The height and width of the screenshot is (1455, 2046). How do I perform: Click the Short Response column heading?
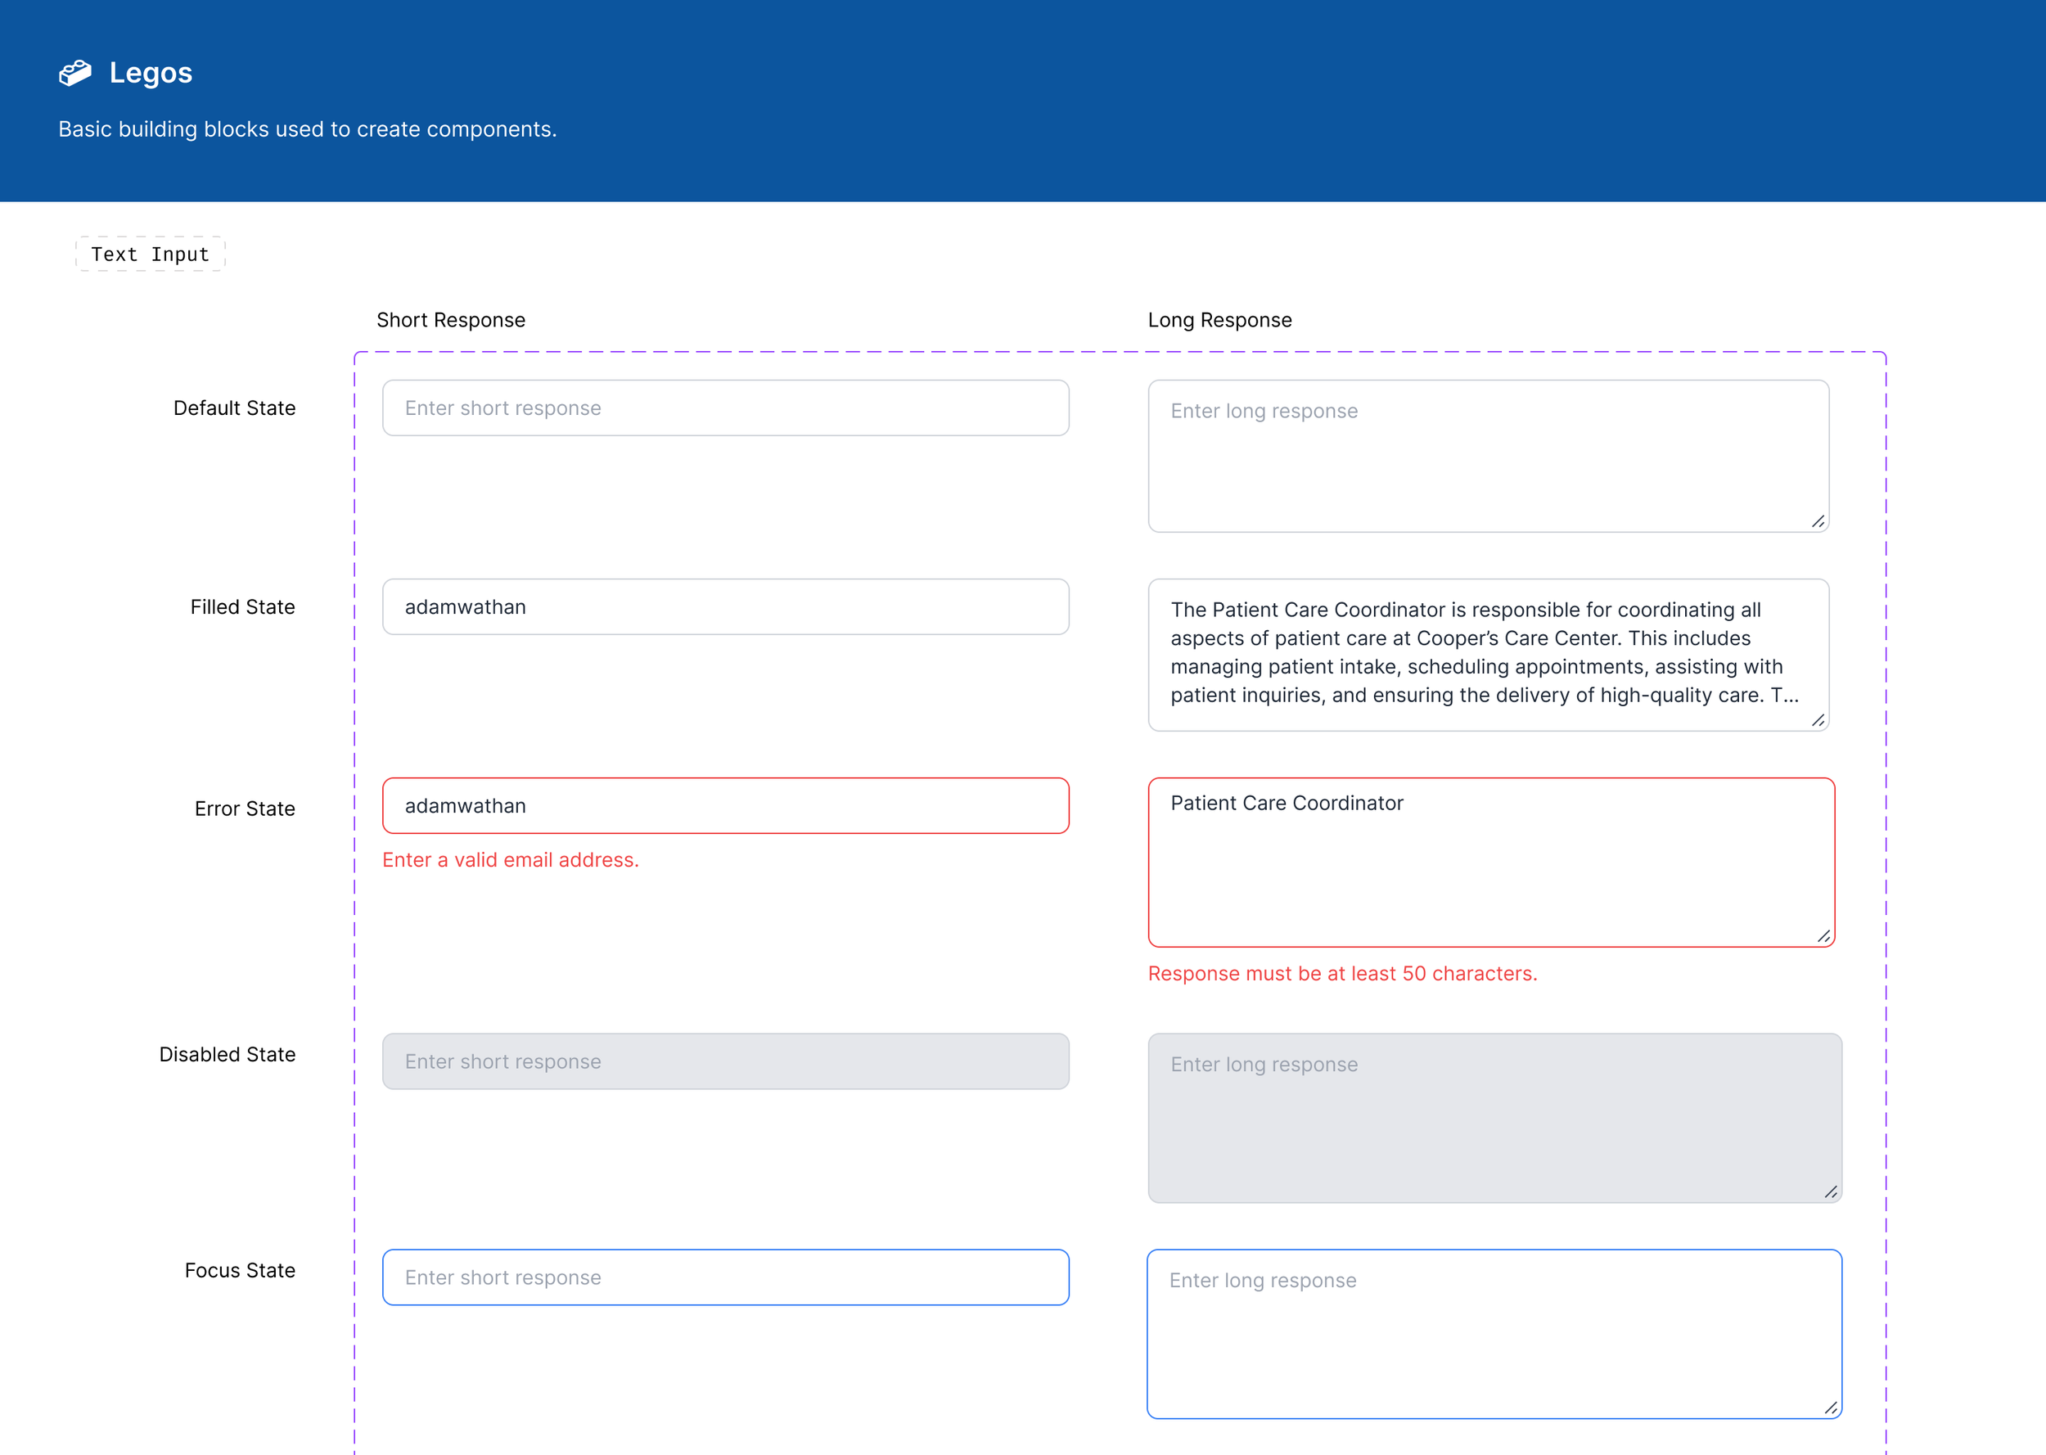coord(451,320)
